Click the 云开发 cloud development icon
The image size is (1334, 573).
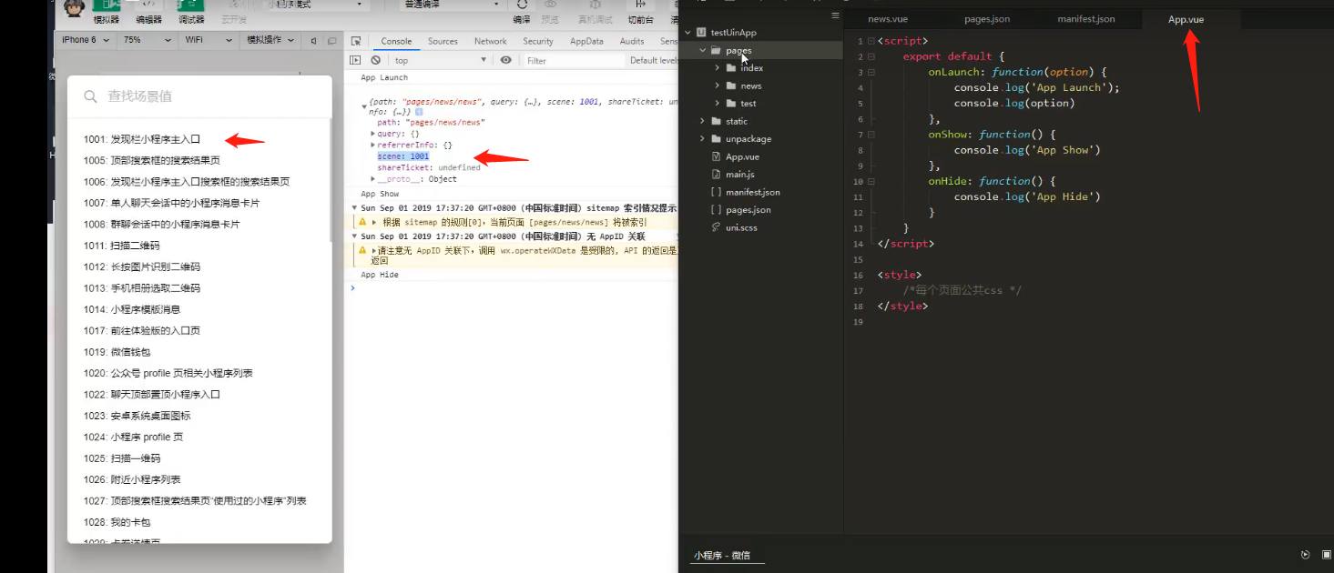[233, 5]
